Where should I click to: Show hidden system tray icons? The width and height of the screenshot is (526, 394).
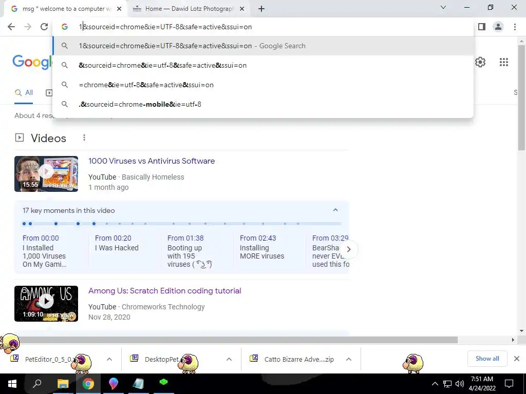coord(435,384)
